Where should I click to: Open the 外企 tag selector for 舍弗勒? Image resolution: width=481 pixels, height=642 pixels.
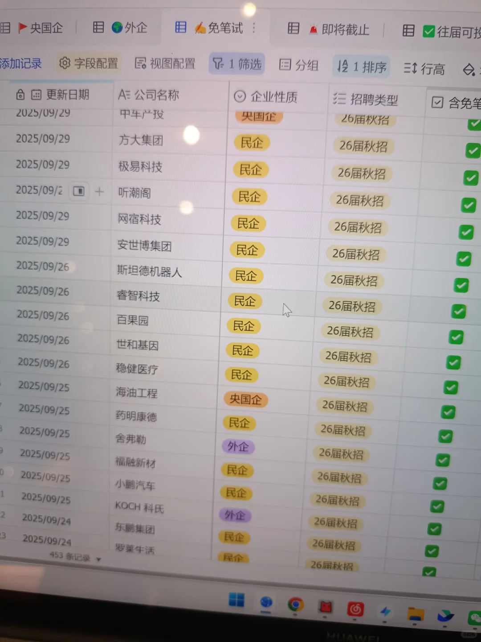pos(238,446)
